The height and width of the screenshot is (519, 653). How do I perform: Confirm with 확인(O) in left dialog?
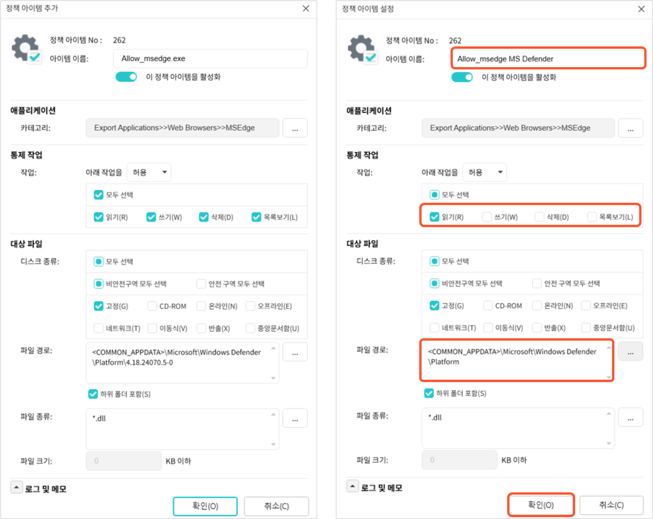click(205, 506)
